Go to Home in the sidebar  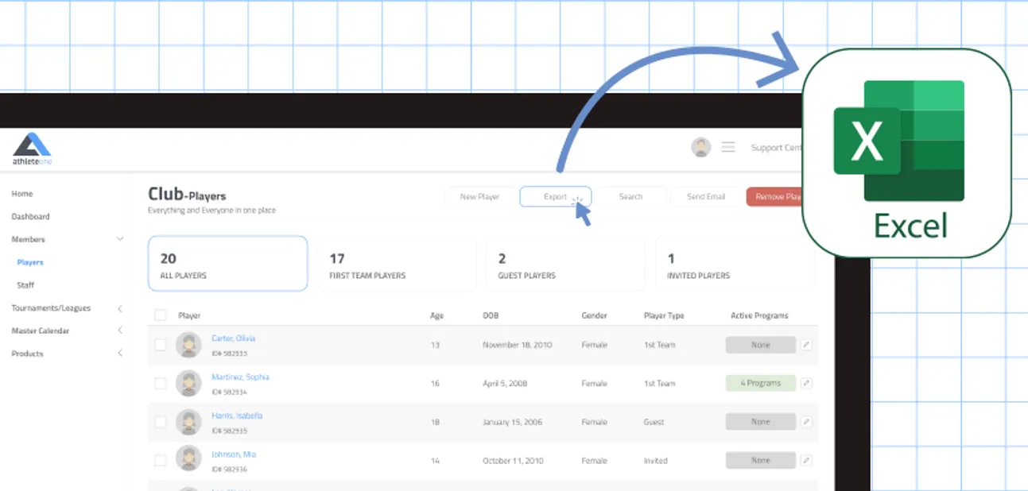pyautogui.click(x=22, y=194)
